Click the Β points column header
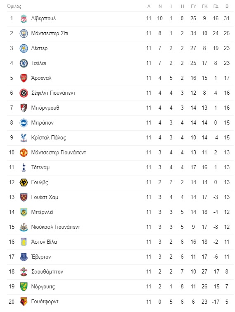This screenshot has width=235, height=312. pos(227,6)
